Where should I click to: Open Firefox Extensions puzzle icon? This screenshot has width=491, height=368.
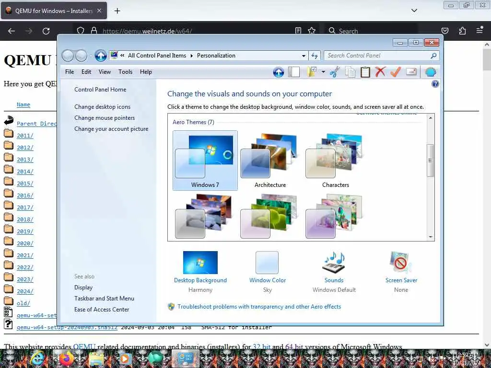pyautogui.click(x=462, y=31)
